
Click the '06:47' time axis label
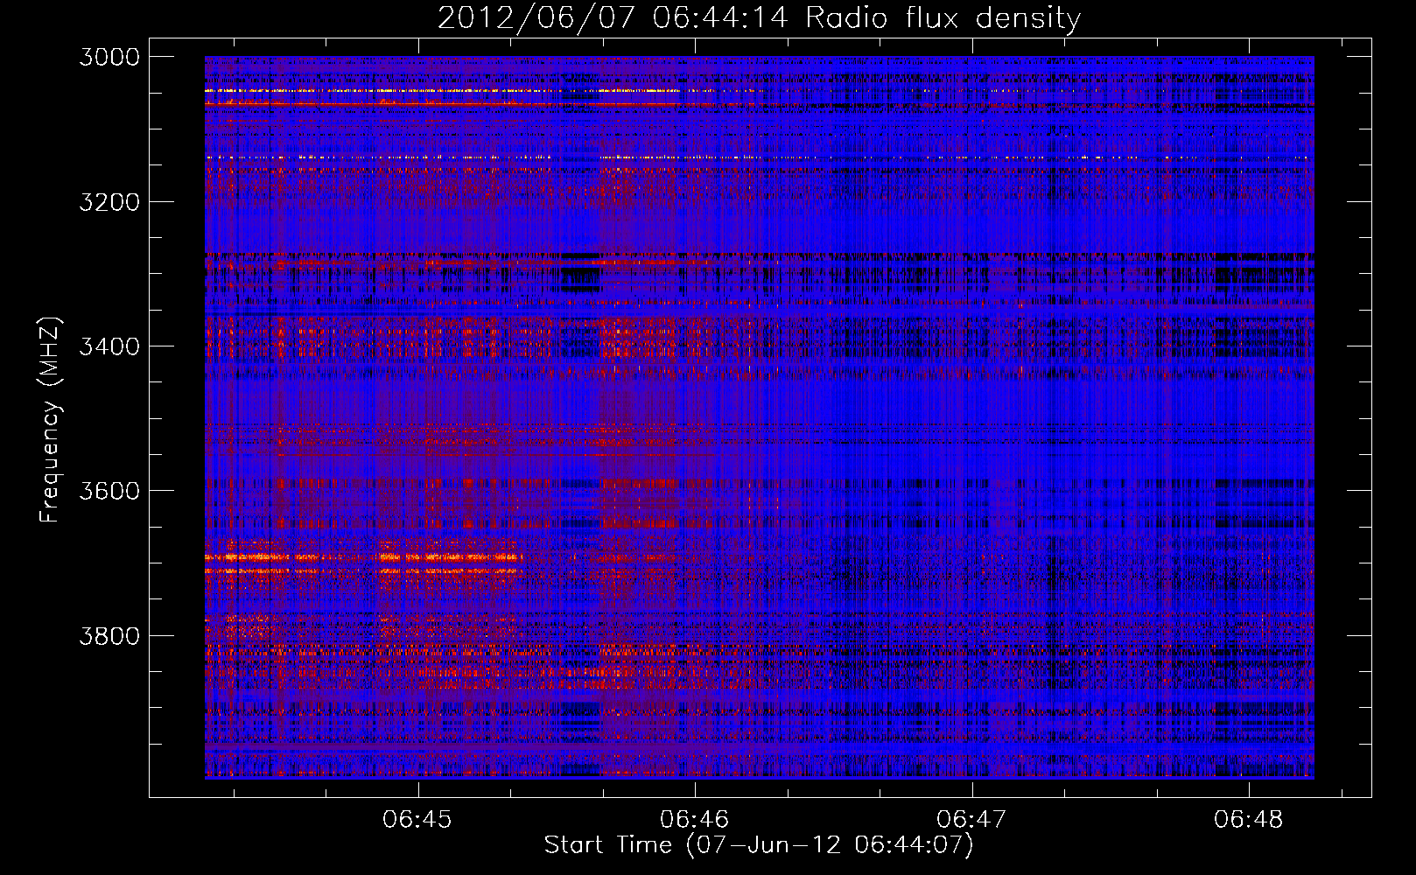[x=971, y=820]
